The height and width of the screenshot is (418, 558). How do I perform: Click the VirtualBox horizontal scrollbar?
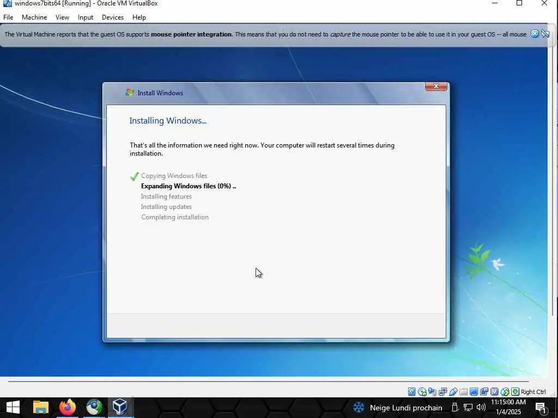point(268,382)
